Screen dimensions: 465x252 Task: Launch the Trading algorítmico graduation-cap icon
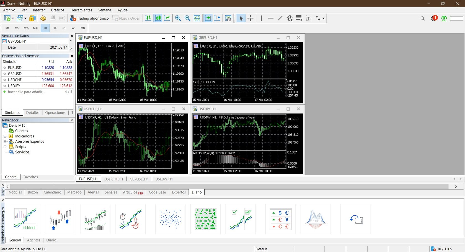tap(73, 18)
